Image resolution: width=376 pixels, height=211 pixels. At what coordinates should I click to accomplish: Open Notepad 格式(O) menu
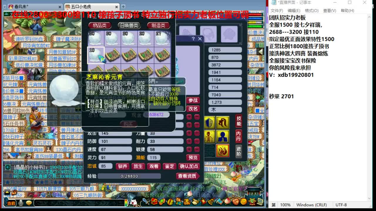click(312, 11)
